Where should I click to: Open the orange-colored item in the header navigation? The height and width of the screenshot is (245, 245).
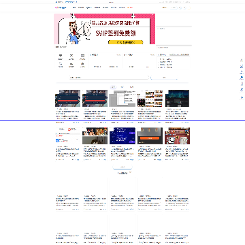130,7
